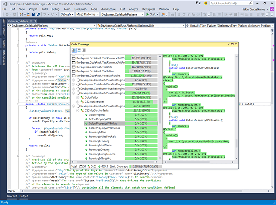The image size is (276, 205).
Task: Collapse the CSColorSercherTests node
Action: pyautogui.click(x=78, y=110)
